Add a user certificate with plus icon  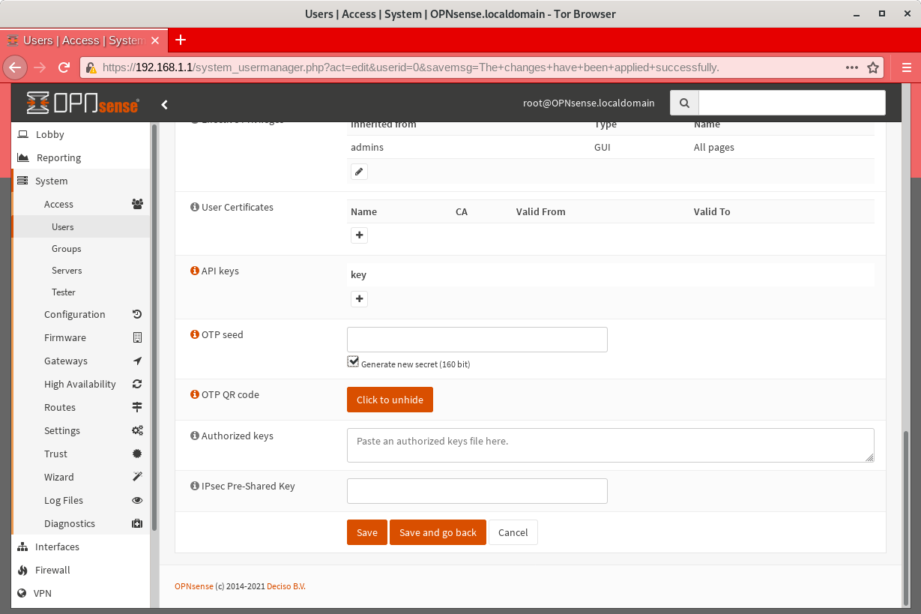coord(359,235)
